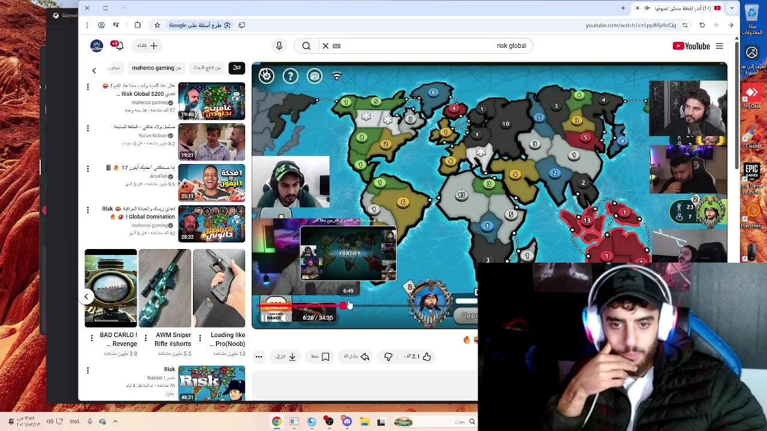Open Chrome extensions puzzle icon

137,25
